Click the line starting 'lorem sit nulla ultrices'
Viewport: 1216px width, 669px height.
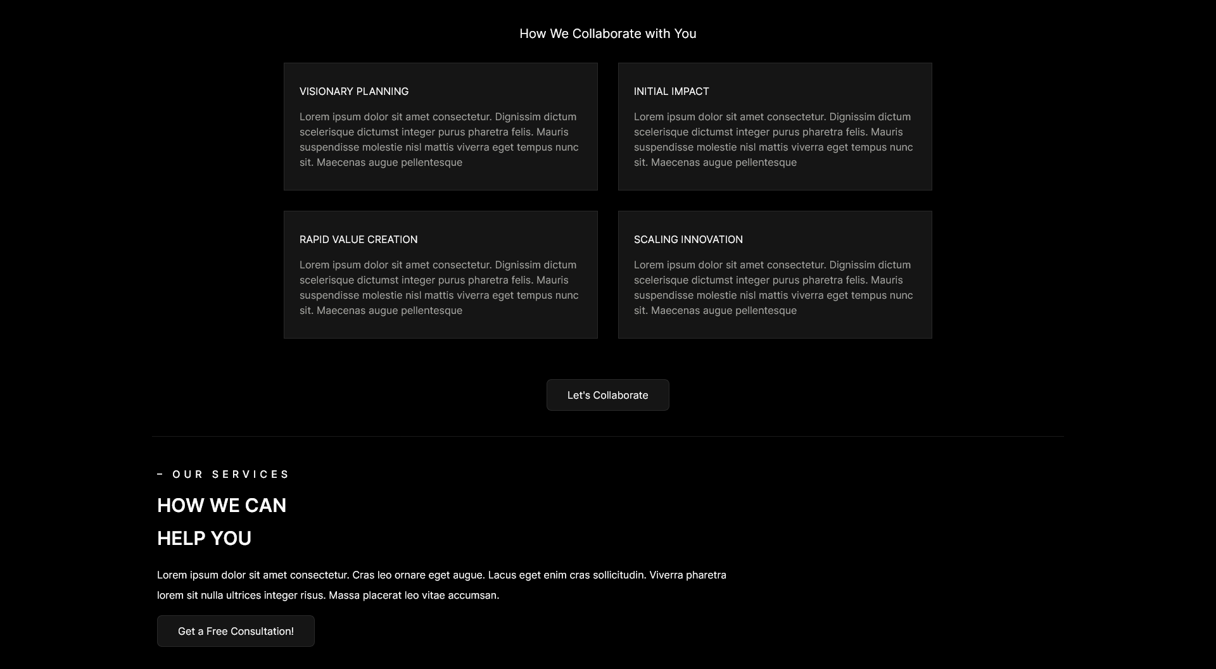[328, 595]
